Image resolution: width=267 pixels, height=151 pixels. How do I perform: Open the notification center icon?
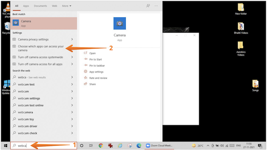click(x=260, y=146)
